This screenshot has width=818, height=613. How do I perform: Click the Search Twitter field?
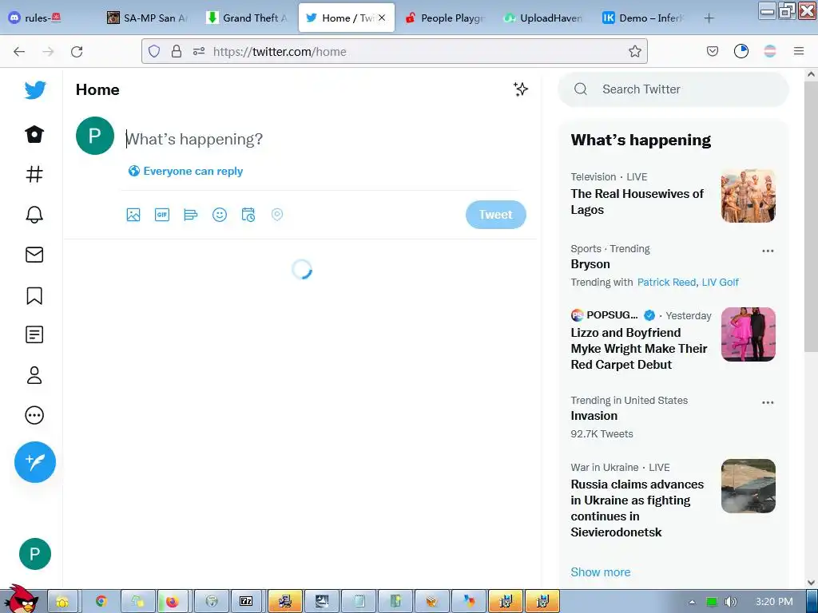[x=673, y=89]
